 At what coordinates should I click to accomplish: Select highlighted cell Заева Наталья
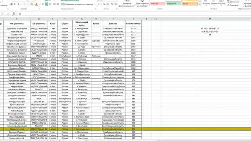pyautogui.click(x=17, y=129)
